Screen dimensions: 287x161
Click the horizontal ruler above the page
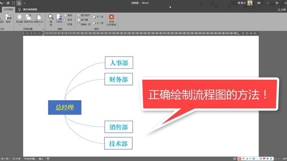tap(141, 33)
